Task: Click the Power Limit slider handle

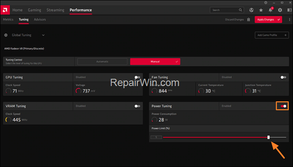Action: coord(269,137)
